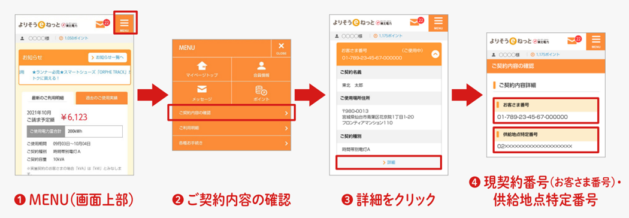The image size is (629, 218).
Task: Switch to 過去のご使用実績 tab
Action: [101, 98]
